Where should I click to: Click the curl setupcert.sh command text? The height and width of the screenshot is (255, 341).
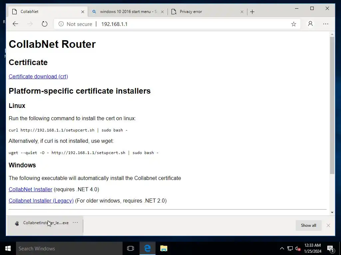[68, 130]
